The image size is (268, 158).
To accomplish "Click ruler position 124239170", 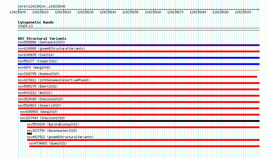I will pyautogui.click(x=175, y=12).
